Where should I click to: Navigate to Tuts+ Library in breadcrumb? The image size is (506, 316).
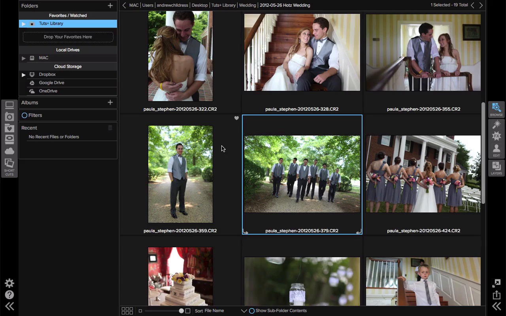coord(223,5)
